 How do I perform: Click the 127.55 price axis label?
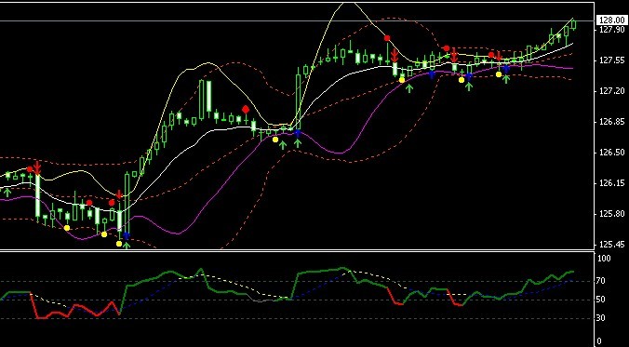pyautogui.click(x=611, y=60)
